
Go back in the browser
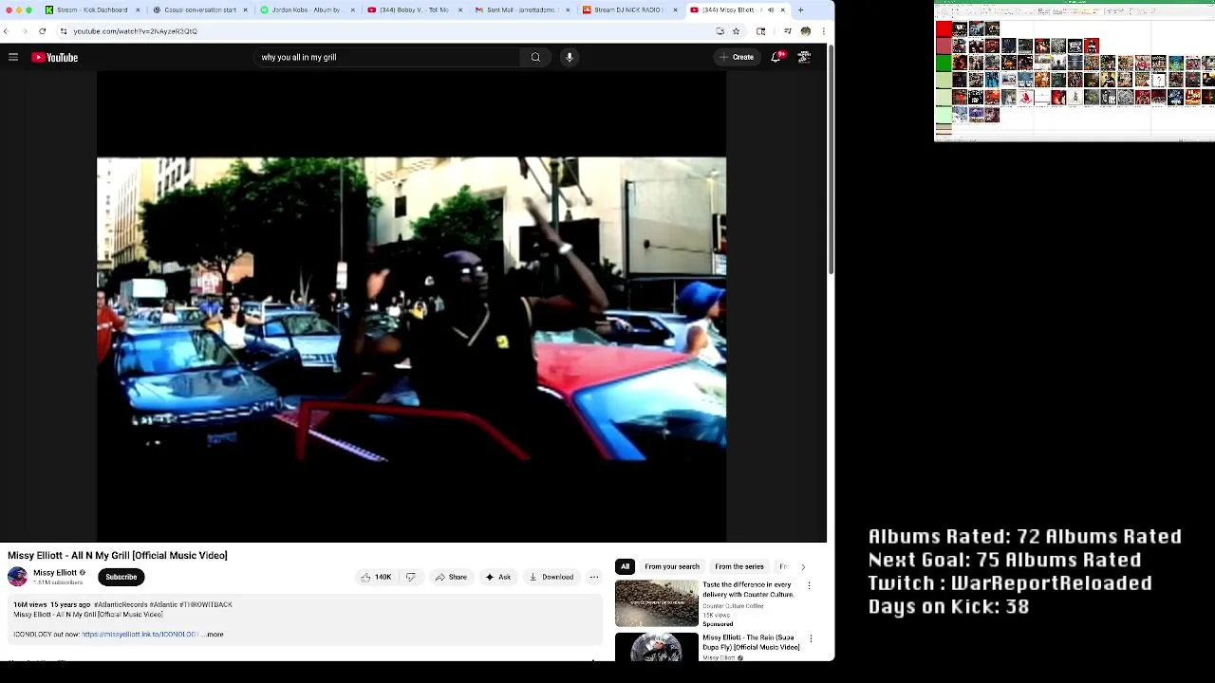pos(7,31)
